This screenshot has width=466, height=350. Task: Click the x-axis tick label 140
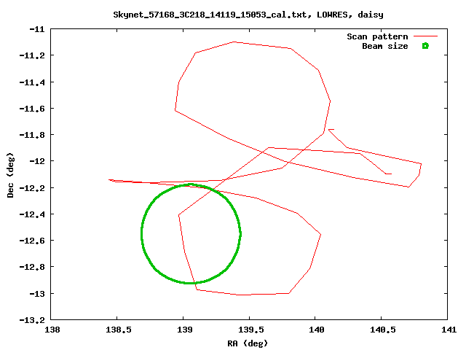[317, 330]
